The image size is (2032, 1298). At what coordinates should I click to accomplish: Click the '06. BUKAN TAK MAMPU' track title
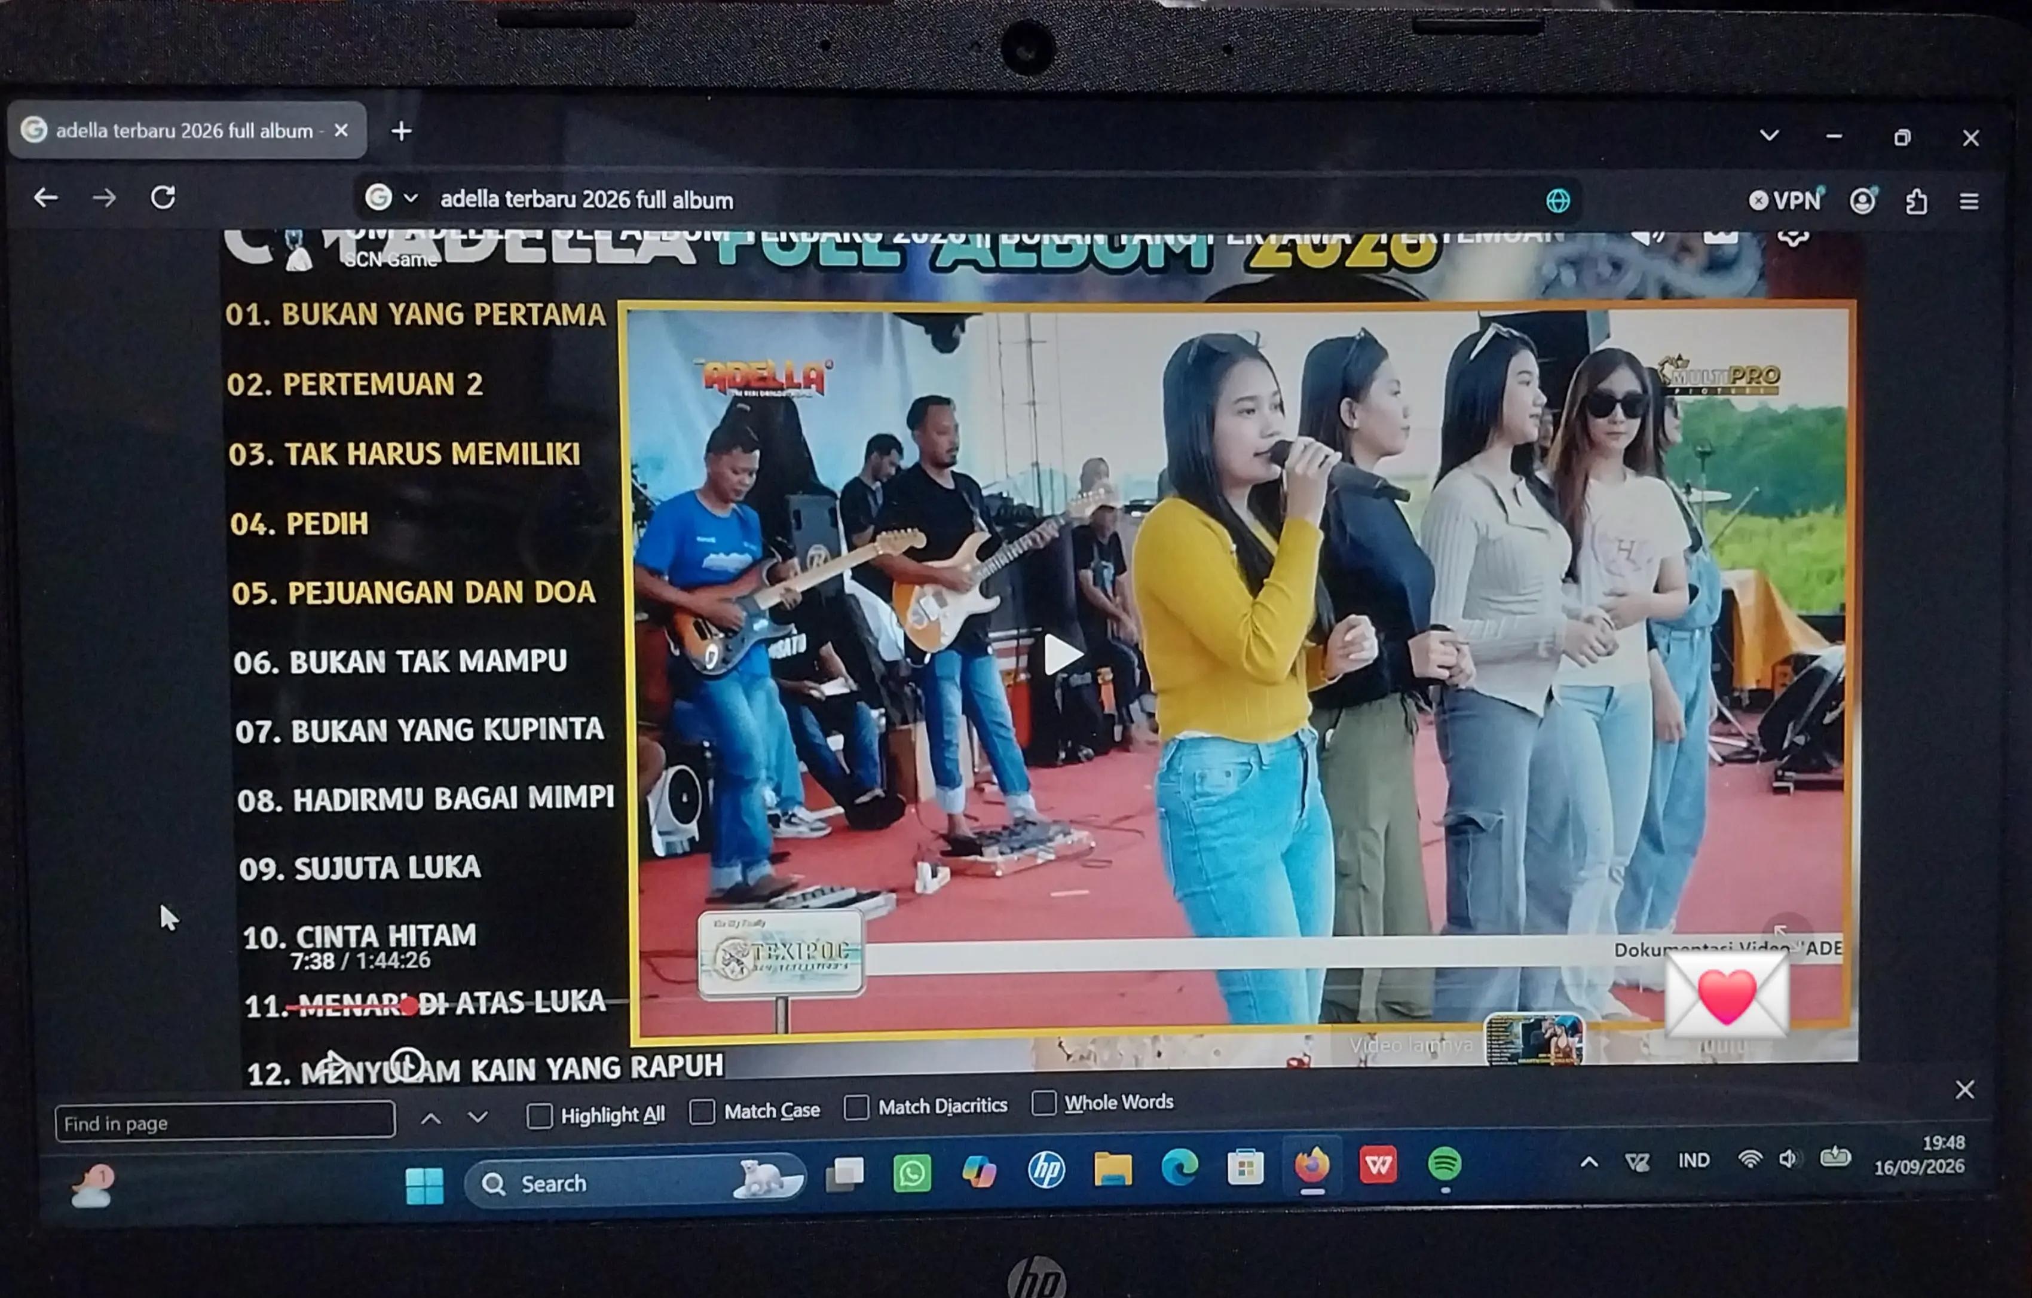(400, 662)
